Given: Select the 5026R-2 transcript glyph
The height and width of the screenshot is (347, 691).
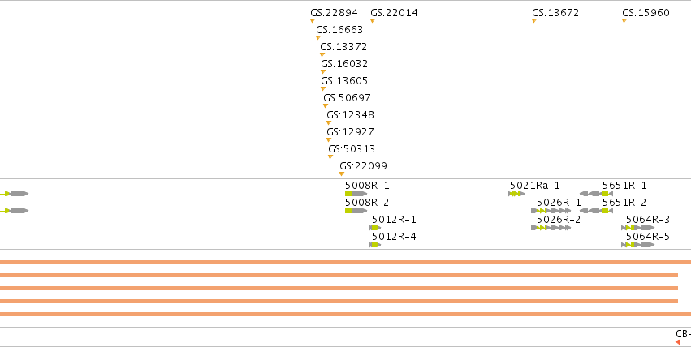Looking at the screenshot, I should 551,228.
